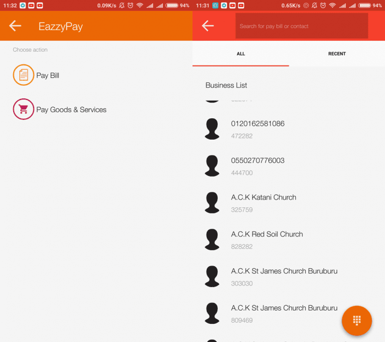Select the Pay Goods & Services cart icon
Screen dimensions: 385x342
(x=23, y=109)
